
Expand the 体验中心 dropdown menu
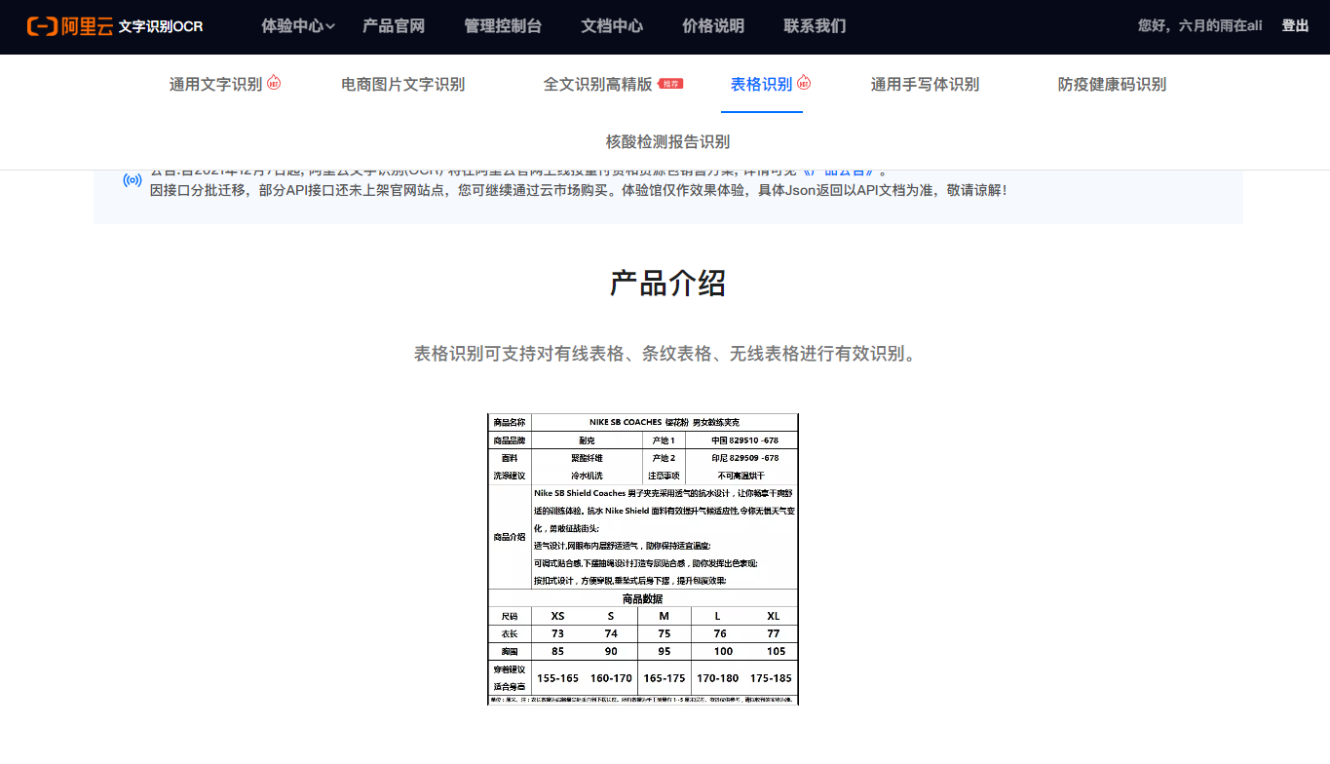298,26
